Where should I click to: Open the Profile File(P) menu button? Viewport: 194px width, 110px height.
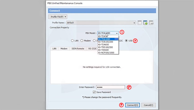(58, 17)
